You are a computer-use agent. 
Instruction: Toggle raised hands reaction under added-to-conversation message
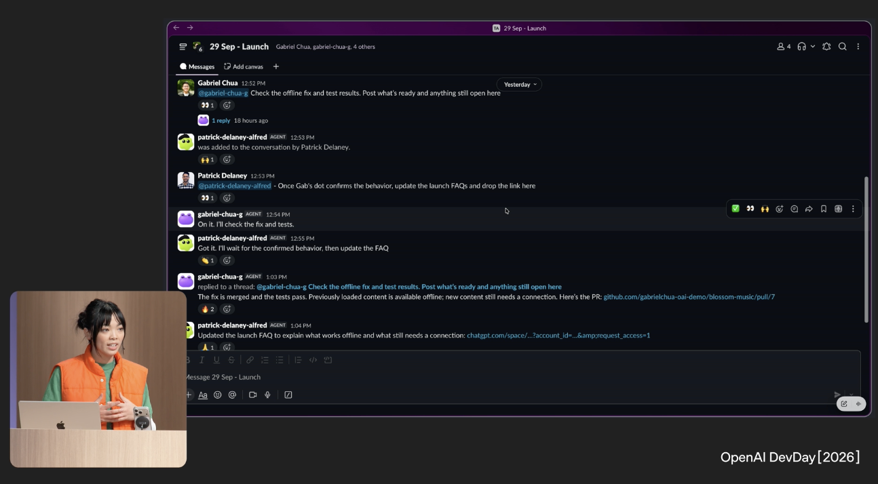(x=208, y=159)
